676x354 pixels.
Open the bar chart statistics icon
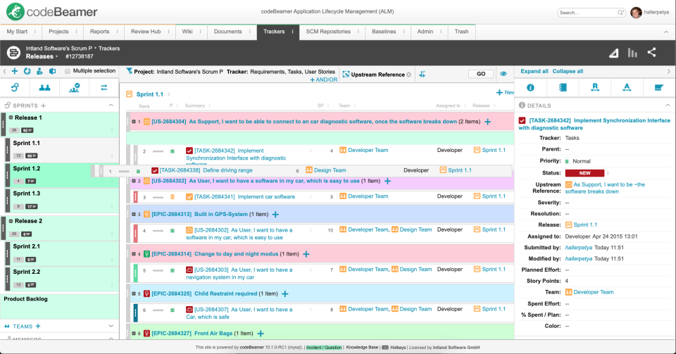tap(632, 52)
